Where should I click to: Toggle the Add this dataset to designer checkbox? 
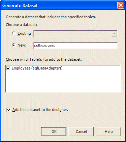[9, 110]
